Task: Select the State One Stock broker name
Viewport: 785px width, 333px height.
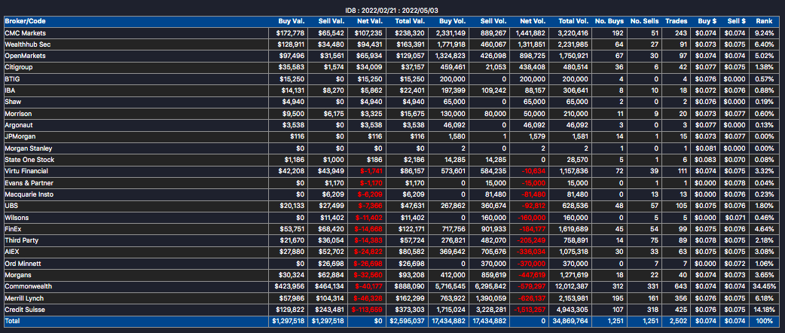Action: [29, 160]
